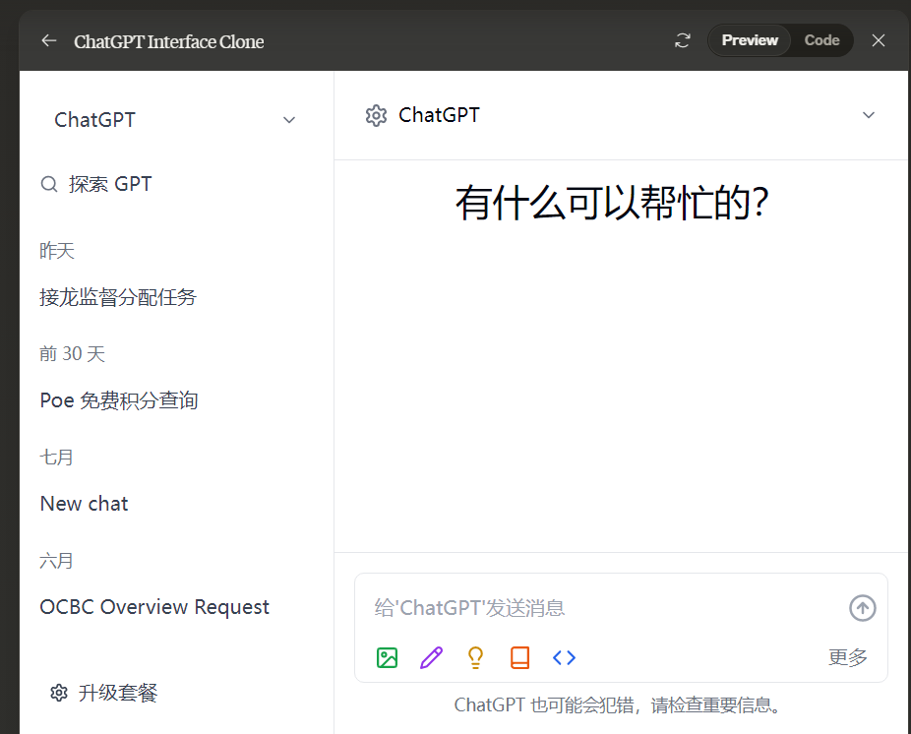Click the search magnifier icon next to 探索 GPT

coord(49,184)
